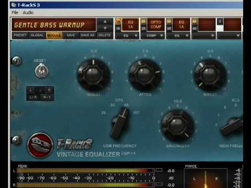
Task: Enable slot 3A on button
Action: pyautogui.click(x=169, y=21)
